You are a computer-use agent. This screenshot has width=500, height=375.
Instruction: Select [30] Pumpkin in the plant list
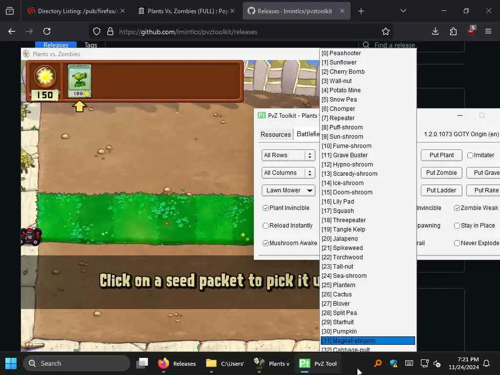(x=368, y=332)
